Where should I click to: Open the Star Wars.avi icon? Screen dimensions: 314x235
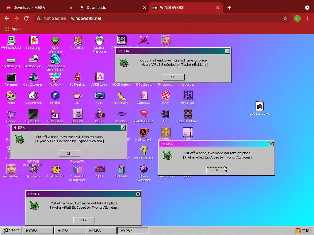[55, 44]
